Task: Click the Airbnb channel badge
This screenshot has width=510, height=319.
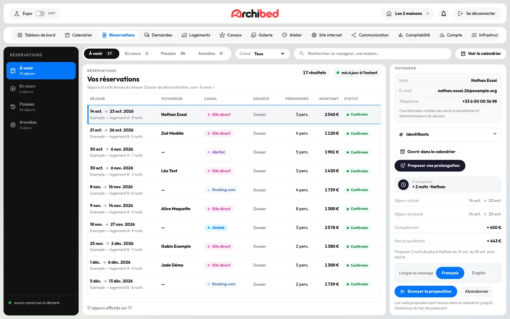Action: (x=216, y=228)
